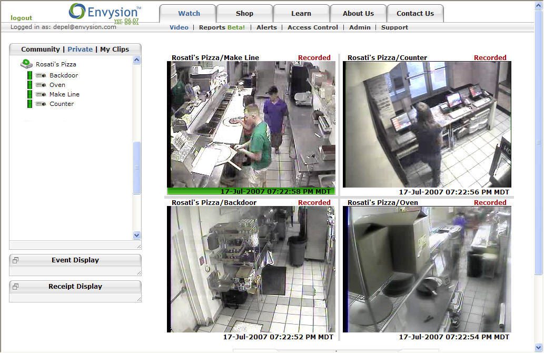The height and width of the screenshot is (353, 544).
Task: Click the camera icon beside Counter
Action: [41, 104]
